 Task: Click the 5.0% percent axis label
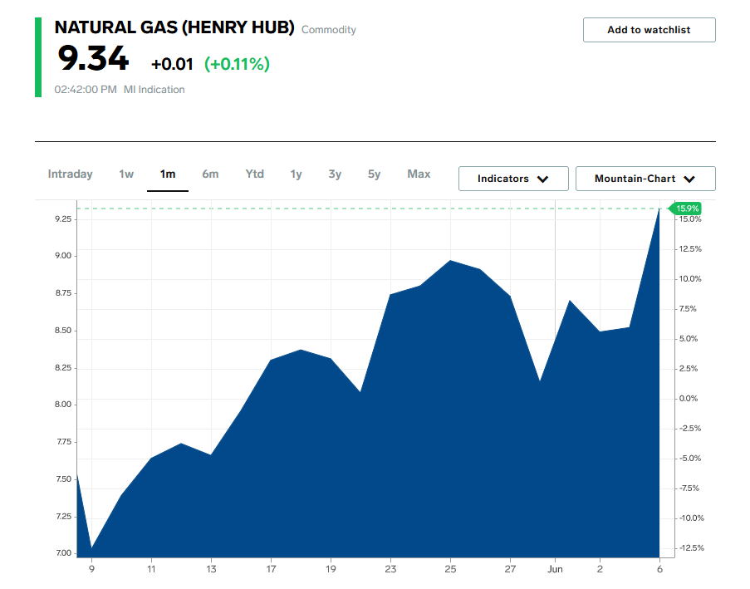tap(689, 339)
